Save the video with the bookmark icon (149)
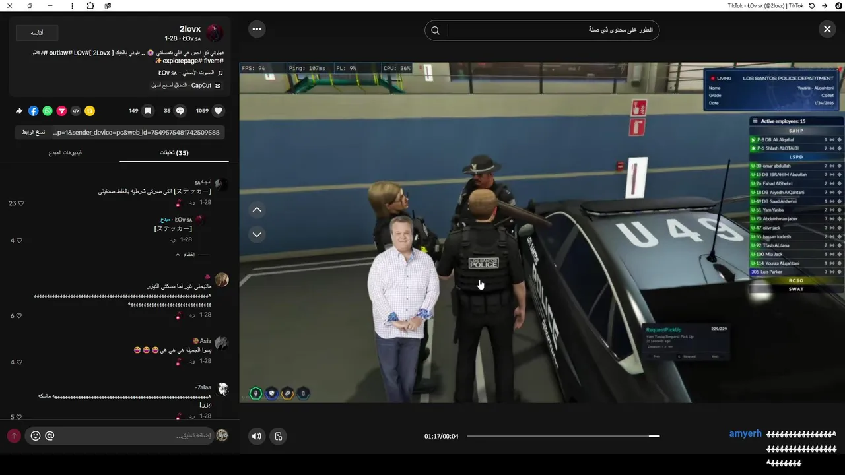This screenshot has width=845, height=475. click(148, 111)
